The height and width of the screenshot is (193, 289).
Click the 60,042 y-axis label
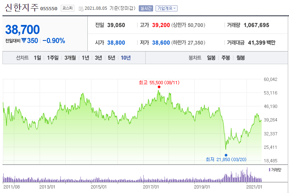click(x=270, y=79)
